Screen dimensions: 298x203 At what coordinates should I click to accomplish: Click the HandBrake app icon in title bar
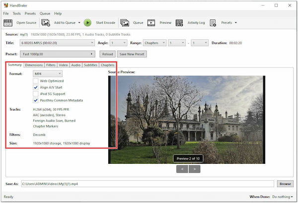pos(6,5)
